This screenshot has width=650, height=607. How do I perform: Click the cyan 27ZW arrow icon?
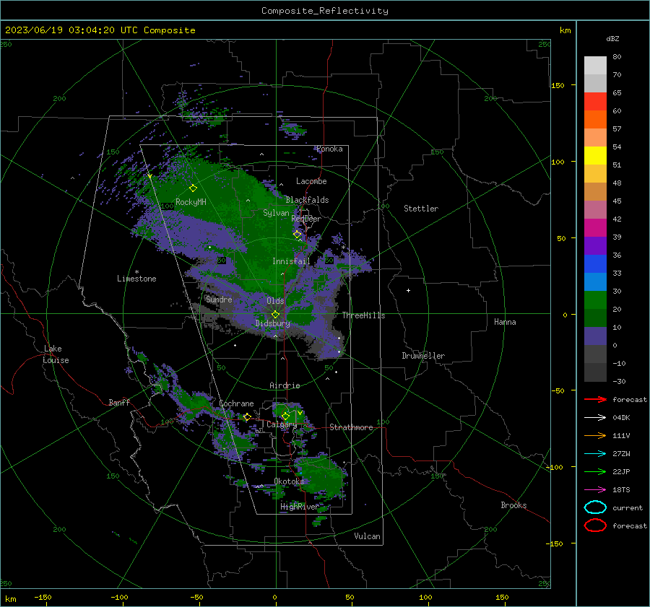595,454
